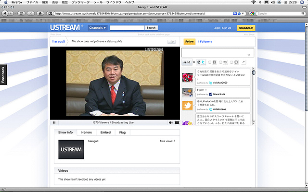Click the Search button in the Ustream header
The width and height of the screenshot is (308, 192).
pos(151,28)
